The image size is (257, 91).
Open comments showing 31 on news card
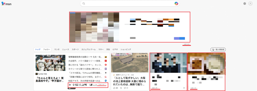[x=126, y=88]
